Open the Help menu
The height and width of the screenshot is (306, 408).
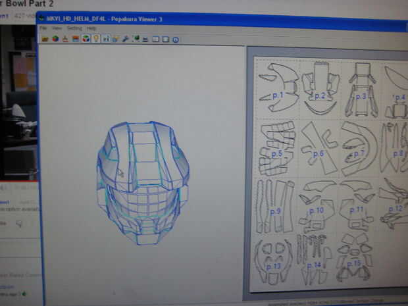(x=91, y=28)
